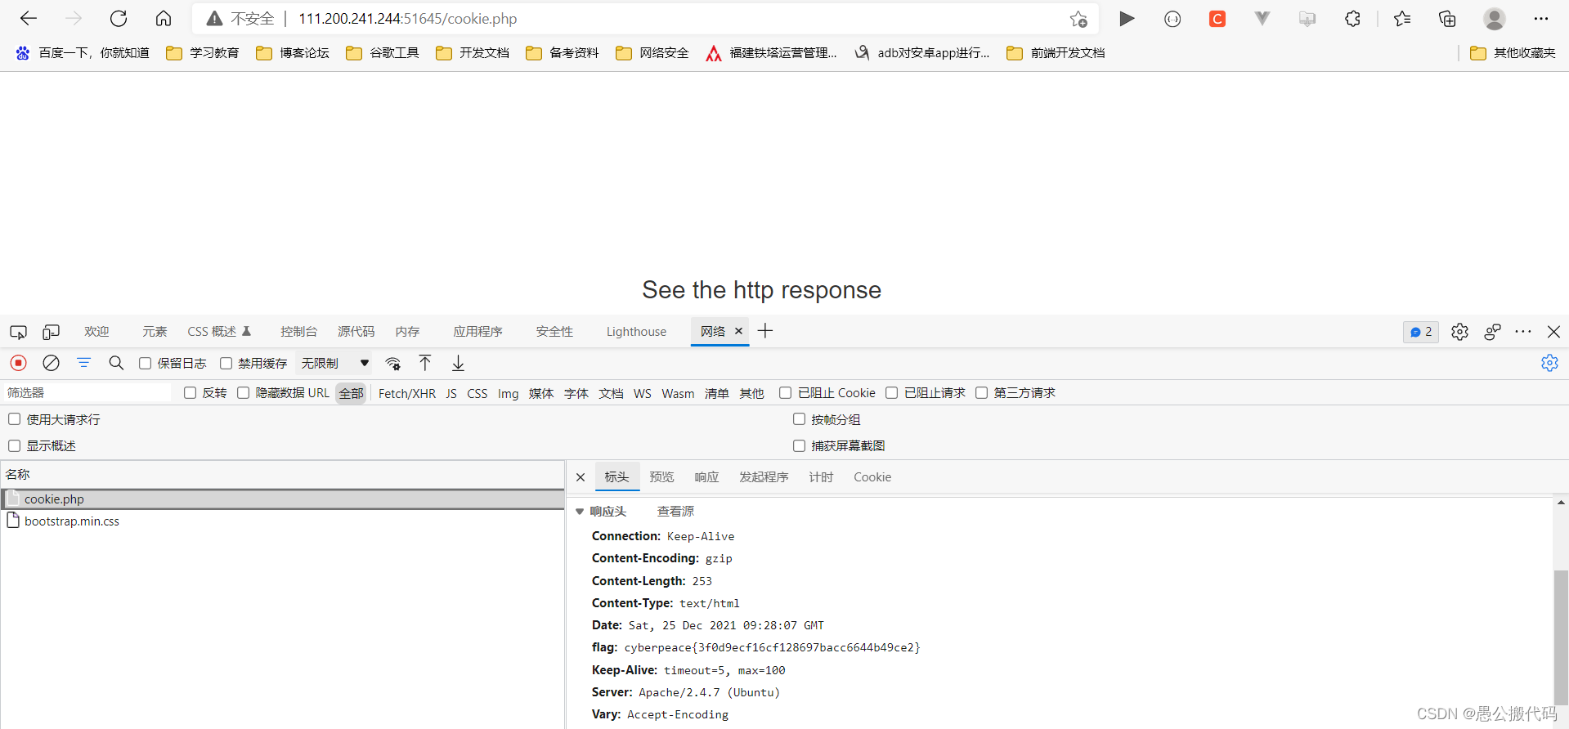
Task: Open 前端开发文档 bookmarks folder
Action: pyautogui.click(x=1056, y=53)
